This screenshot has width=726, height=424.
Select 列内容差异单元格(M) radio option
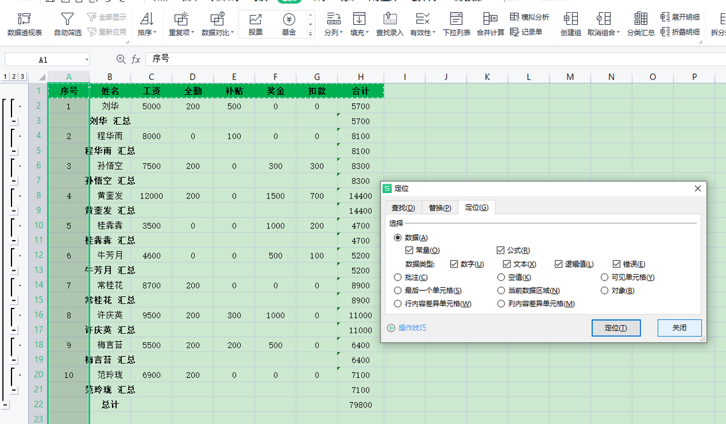[501, 304]
